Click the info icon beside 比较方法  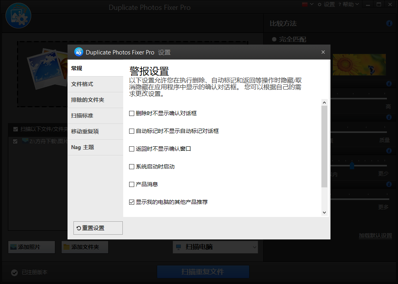(389, 23)
